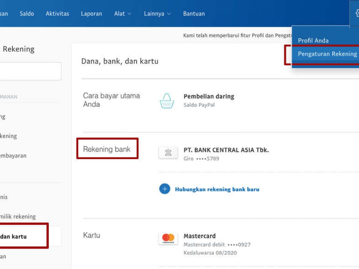The height and width of the screenshot is (269, 359).
Task: Click the 'Saldo PayPal' text
Action: click(x=199, y=105)
